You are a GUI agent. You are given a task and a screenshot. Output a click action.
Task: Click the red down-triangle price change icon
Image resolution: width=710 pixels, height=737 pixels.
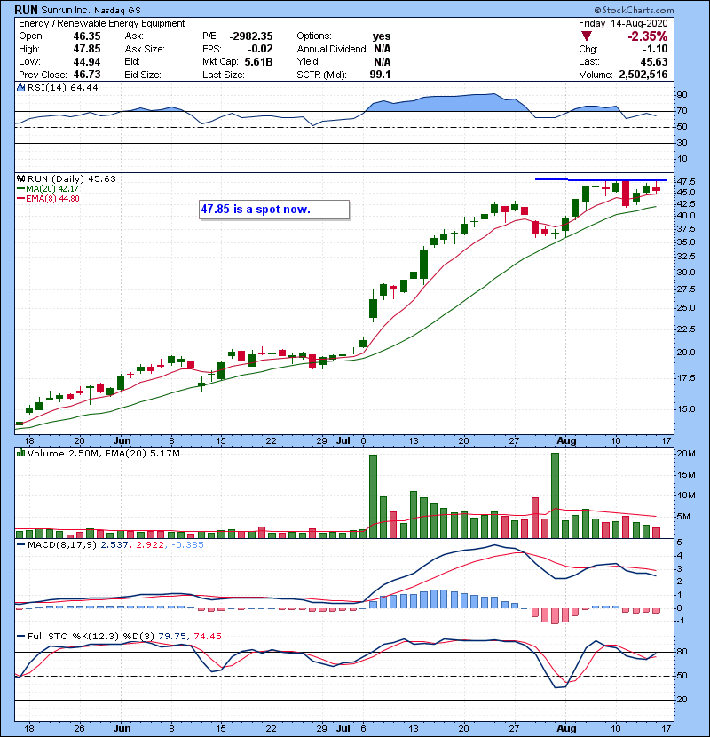click(586, 36)
